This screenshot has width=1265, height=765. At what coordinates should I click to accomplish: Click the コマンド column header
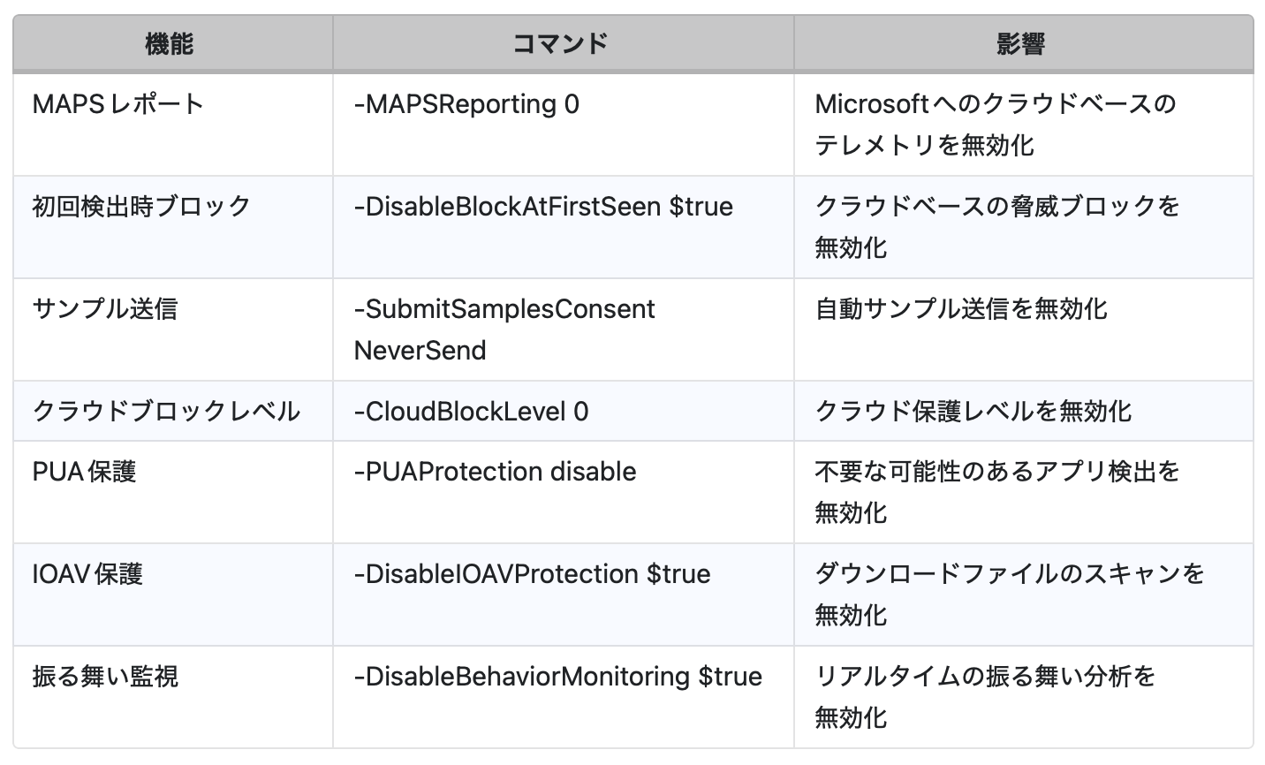(560, 43)
